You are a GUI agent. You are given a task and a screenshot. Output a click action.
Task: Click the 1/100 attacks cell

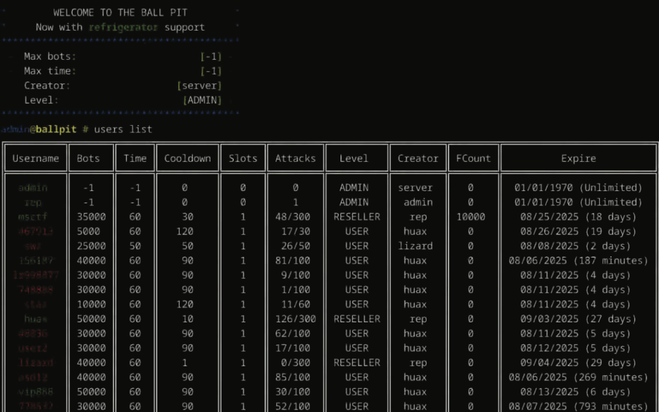click(296, 290)
